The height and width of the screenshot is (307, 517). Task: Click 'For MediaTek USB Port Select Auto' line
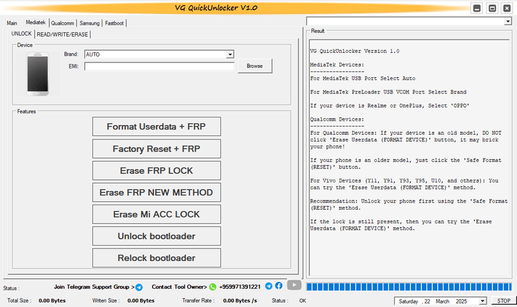[363, 78]
